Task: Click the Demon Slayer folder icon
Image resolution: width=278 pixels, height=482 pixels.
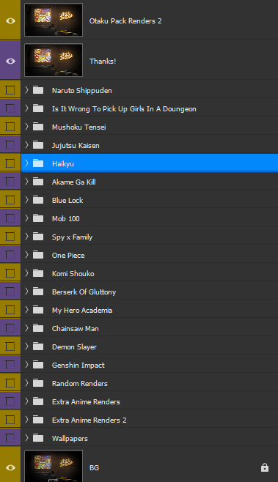Action: click(x=38, y=346)
